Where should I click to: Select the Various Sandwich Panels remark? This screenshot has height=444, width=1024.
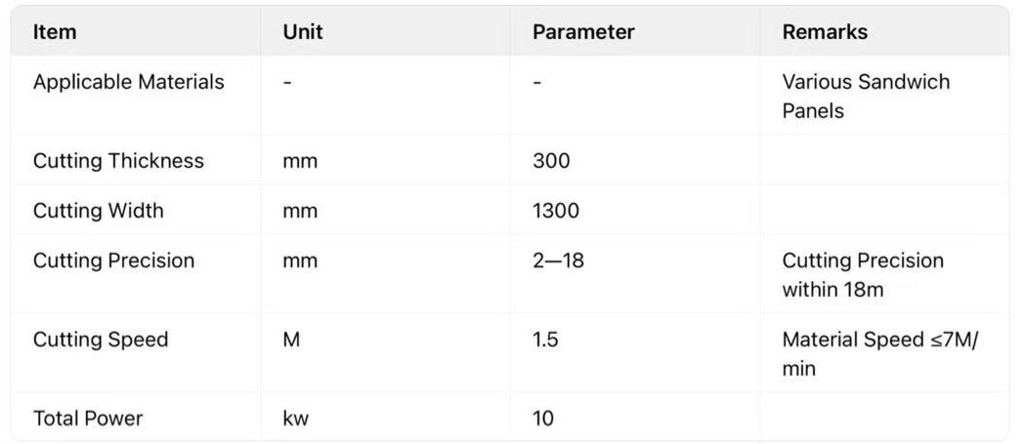coord(866,96)
